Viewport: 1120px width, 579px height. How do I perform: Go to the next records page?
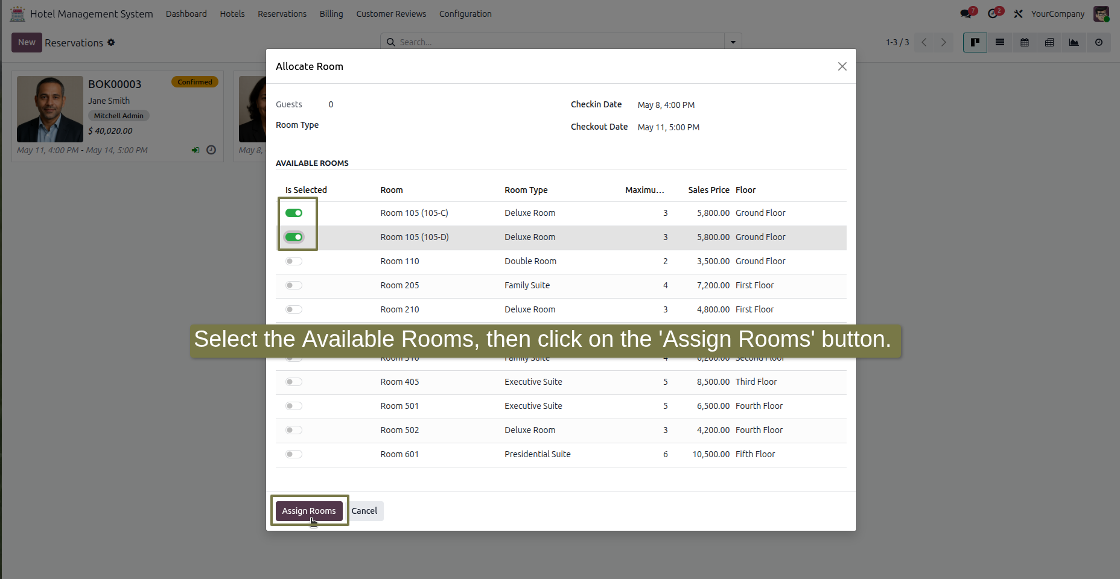944,42
